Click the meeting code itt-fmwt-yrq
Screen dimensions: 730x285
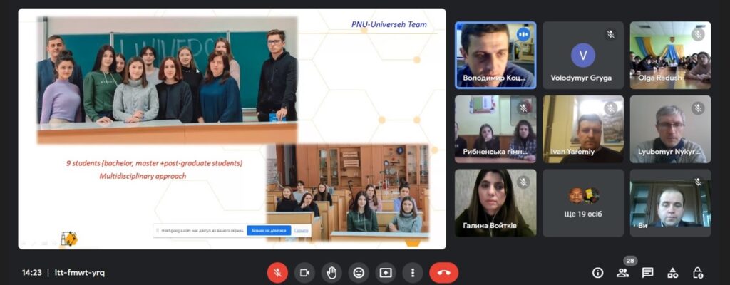point(79,273)
